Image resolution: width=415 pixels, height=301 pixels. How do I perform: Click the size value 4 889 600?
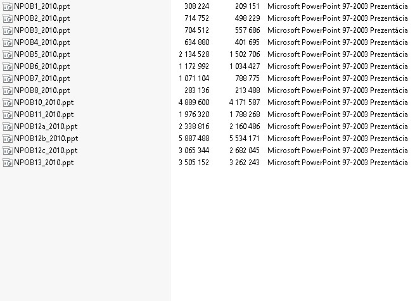coord(194,102)
